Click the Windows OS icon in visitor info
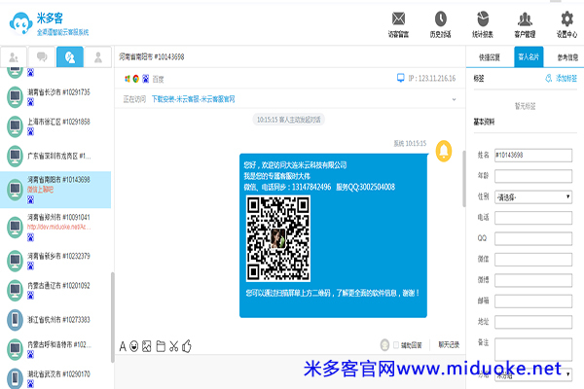Image resolution: width=584 pixels, height=389 pixels. coord(128,79)
